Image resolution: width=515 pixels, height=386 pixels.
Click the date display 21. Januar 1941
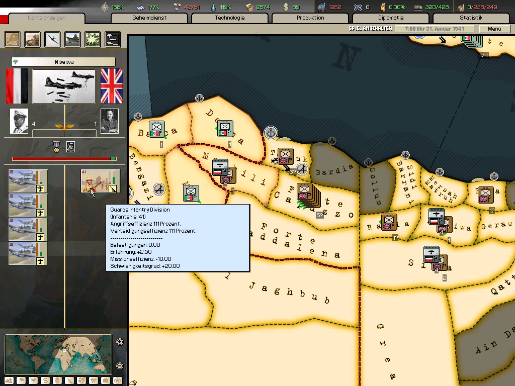(436, 29)
